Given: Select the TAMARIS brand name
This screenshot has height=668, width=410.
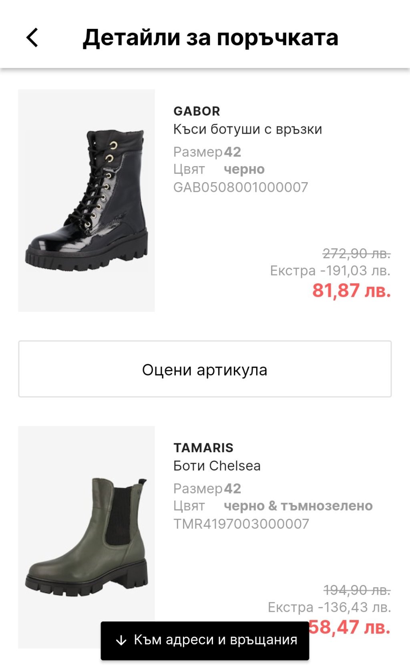Looking at the screenshot, I should 203,448.
